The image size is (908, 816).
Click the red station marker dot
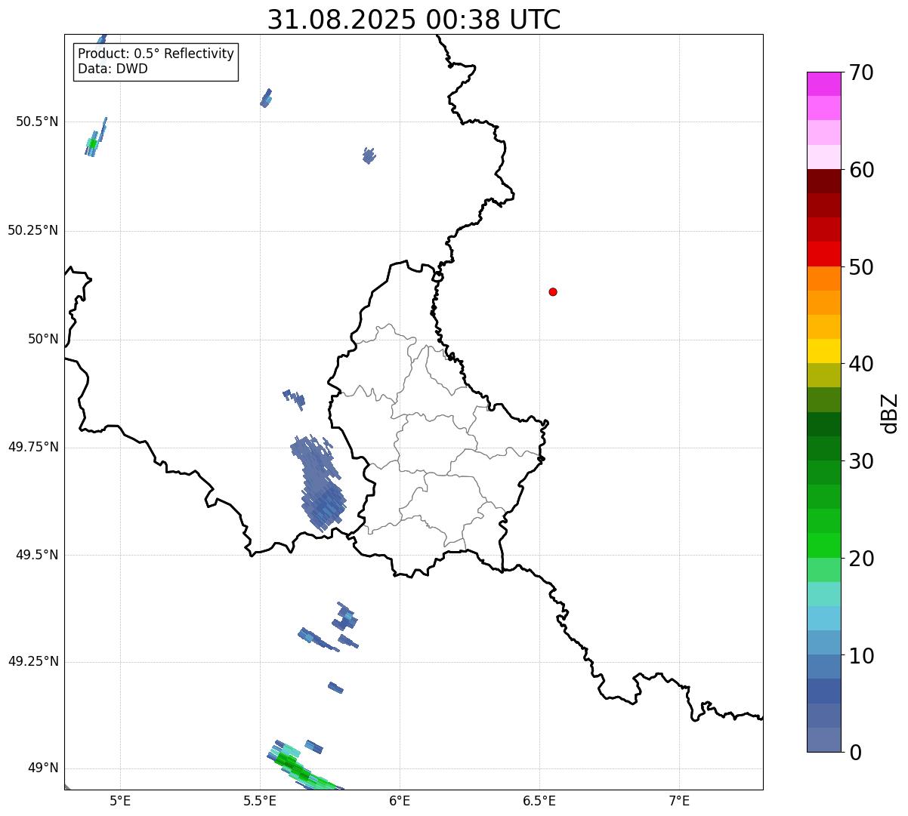553,291
